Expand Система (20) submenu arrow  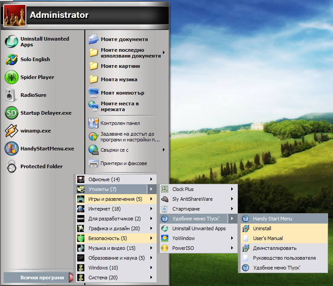coord(151,277)
